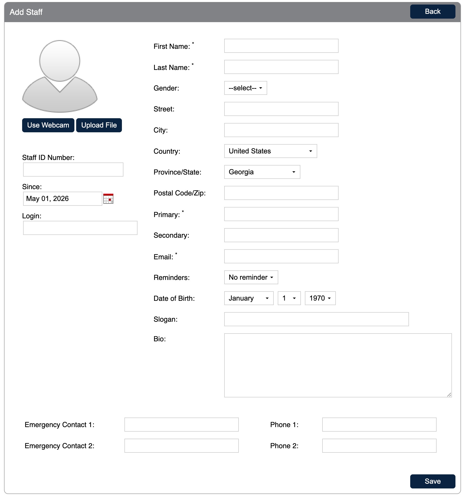The width and height of the screenshot is (464, 496).
Task: Click the Postal Code/Zip field
Action: [x=281, y=193]
